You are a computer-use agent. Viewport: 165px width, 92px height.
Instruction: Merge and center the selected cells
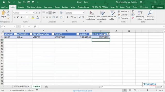coord(61,17)
